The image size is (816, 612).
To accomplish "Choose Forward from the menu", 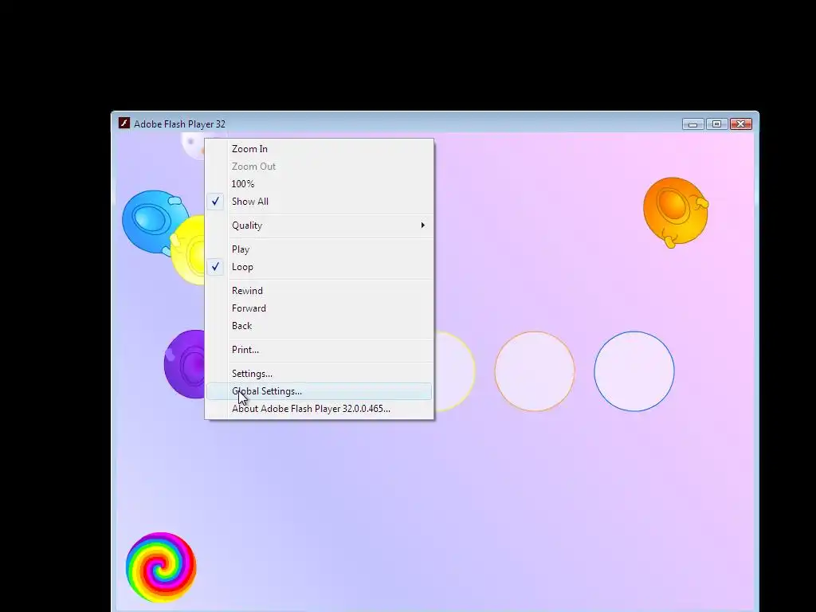I will click(319, 308).
